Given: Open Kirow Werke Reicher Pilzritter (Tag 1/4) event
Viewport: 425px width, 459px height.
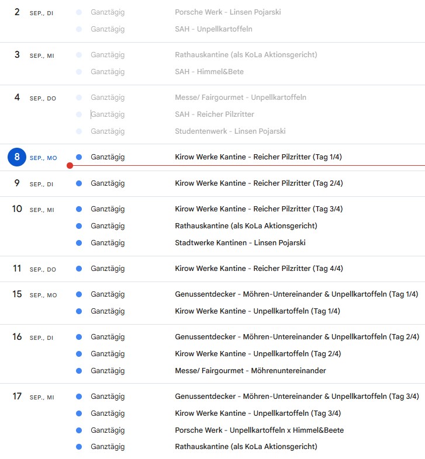Looking at the screenshot, I should point(258,157).
